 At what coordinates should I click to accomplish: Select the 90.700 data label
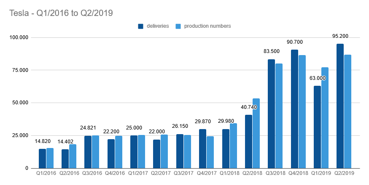point(294,42)
